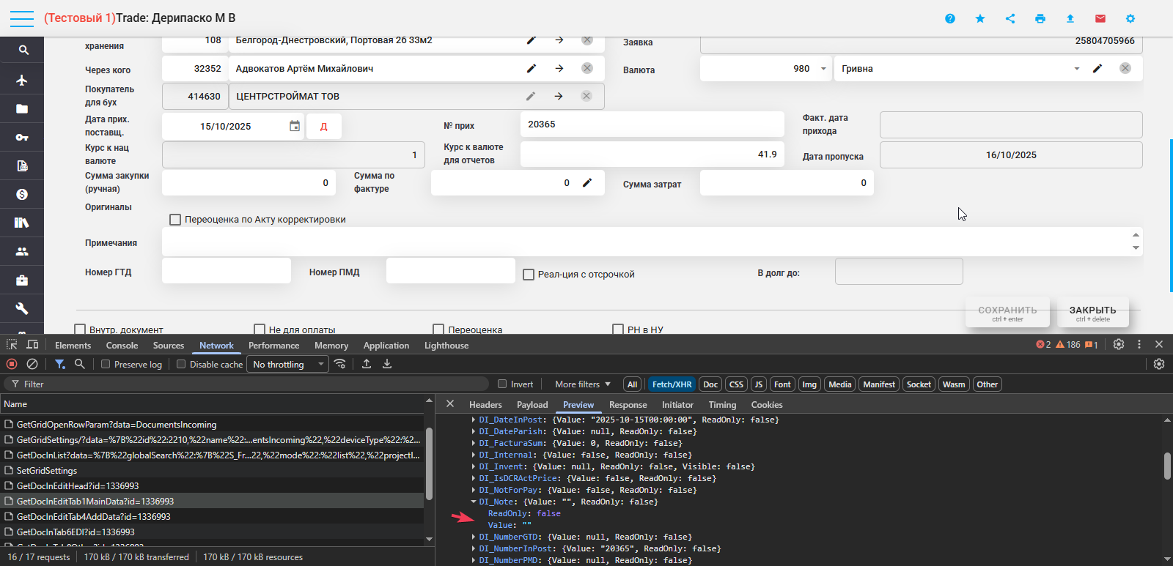Toggle the Preserve log checkbox
The width and height of the screenshot is (1173, 566).
tap(106, 364)
